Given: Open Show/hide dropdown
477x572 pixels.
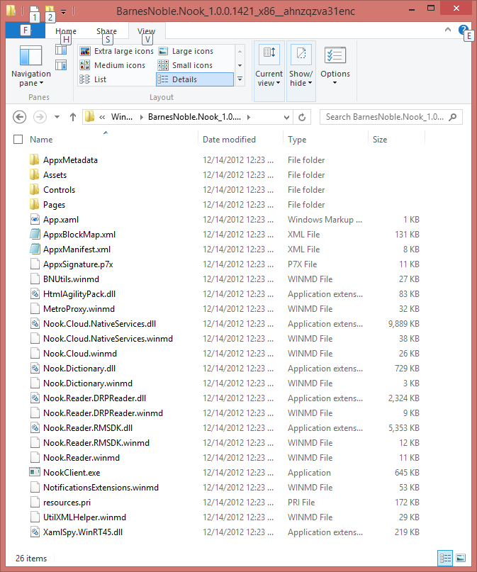Looking at the screenshot, I should [301, 71].
